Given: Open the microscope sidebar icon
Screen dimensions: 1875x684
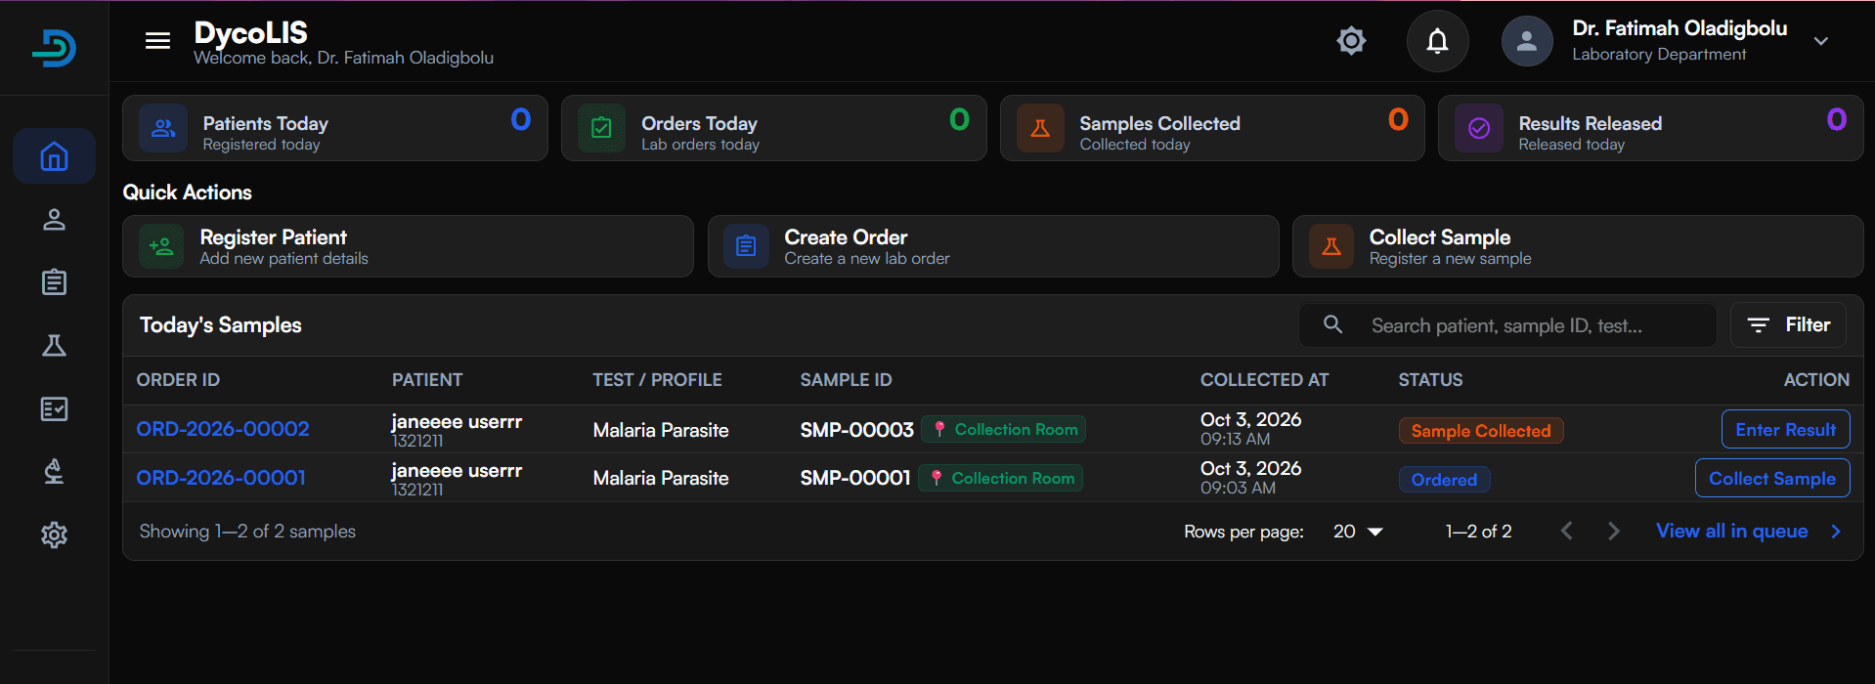Looking at the screenshot, I should pos(54,471).
